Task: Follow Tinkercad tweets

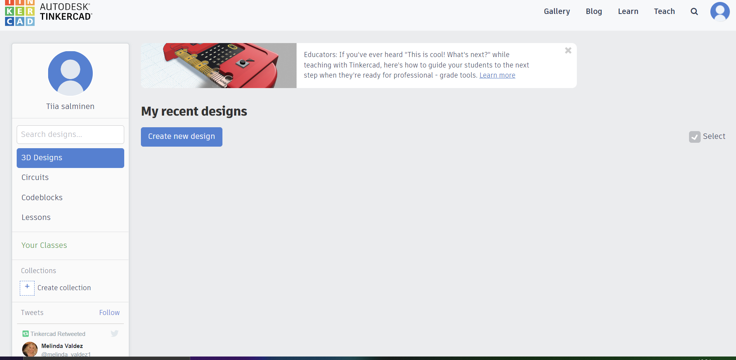Action: (109, 313)
